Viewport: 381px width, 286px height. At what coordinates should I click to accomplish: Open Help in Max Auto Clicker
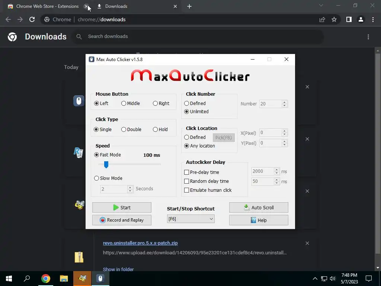259,220
